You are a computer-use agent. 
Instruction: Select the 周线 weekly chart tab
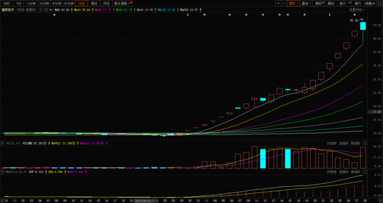[x=94, y=4]
